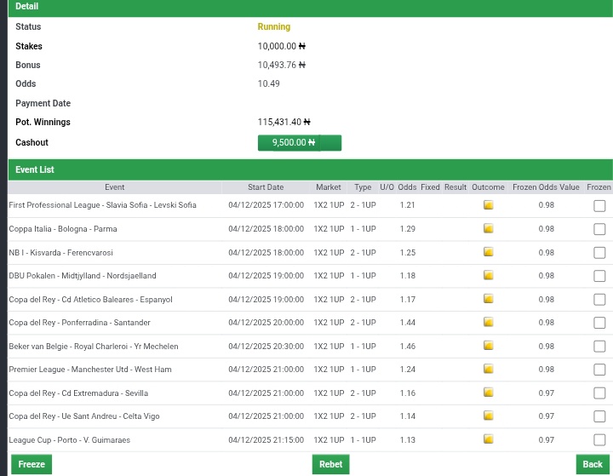Image resolution: width=613 pixels, height=476 pixels.
Task: Click the outcome icon for Porto - V. Guimaraes
Action: tap(488, 439)
